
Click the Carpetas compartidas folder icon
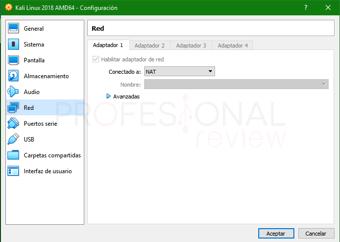pos(13,155)
